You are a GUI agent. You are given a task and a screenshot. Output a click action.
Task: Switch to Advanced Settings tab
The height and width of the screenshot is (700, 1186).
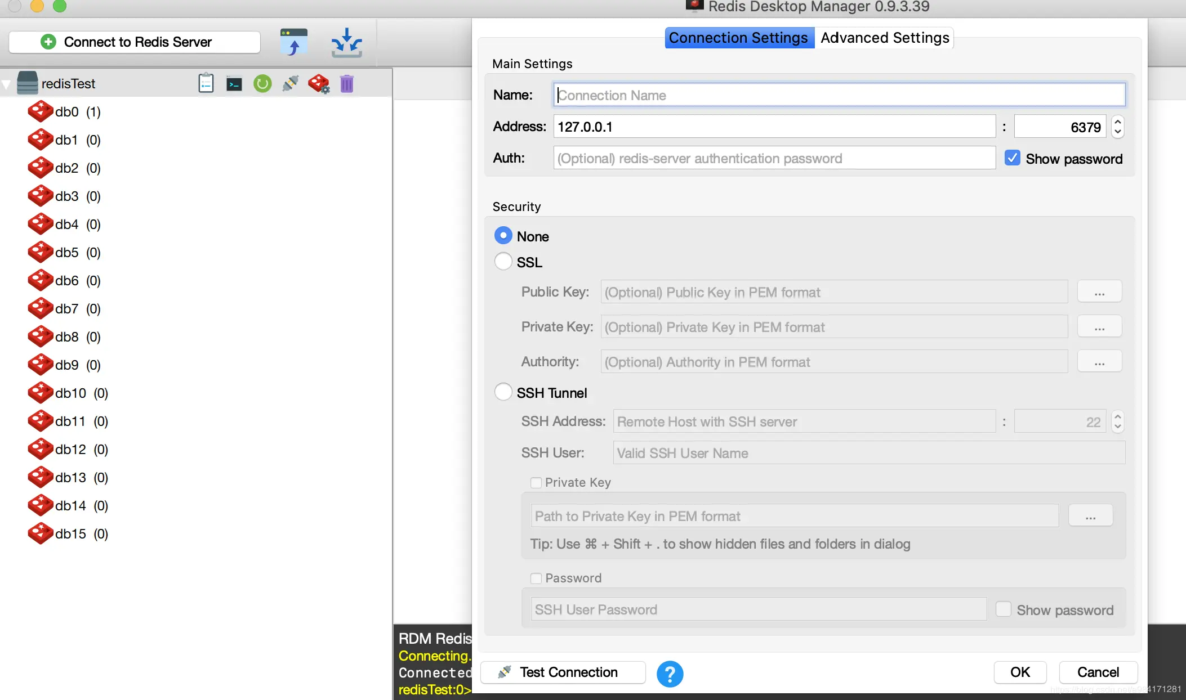884,38
